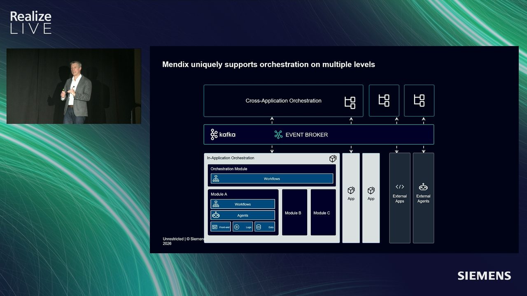This screenshot has height=296, width=527.
Task: Click the Data database icon
Action: [x=259, y=227]
